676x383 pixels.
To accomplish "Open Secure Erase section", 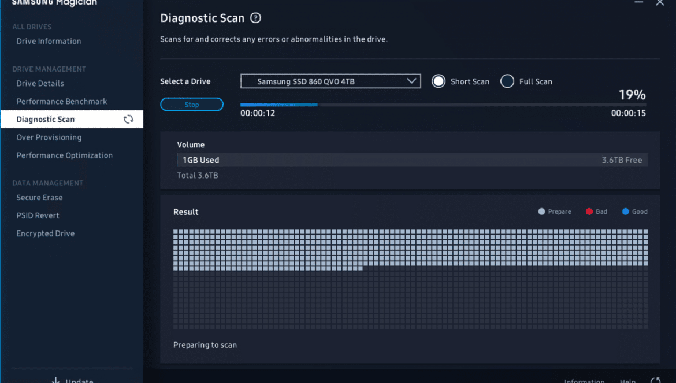I will (40, 198).
